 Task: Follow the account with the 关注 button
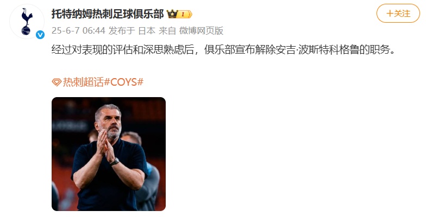(398, 13)
